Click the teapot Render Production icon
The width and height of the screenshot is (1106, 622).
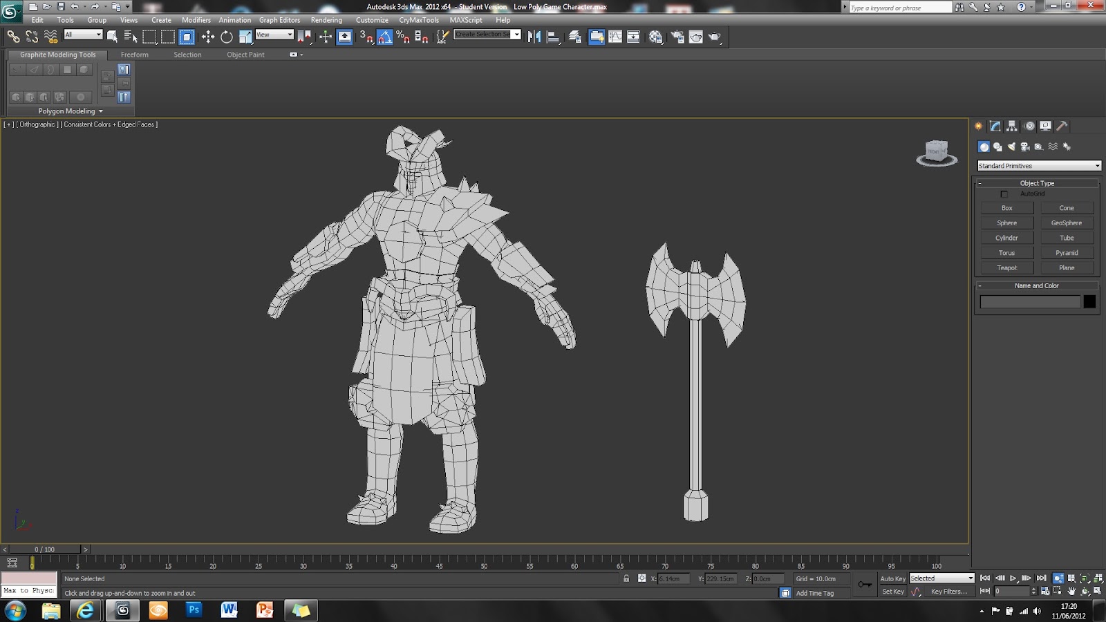[714, 37]
